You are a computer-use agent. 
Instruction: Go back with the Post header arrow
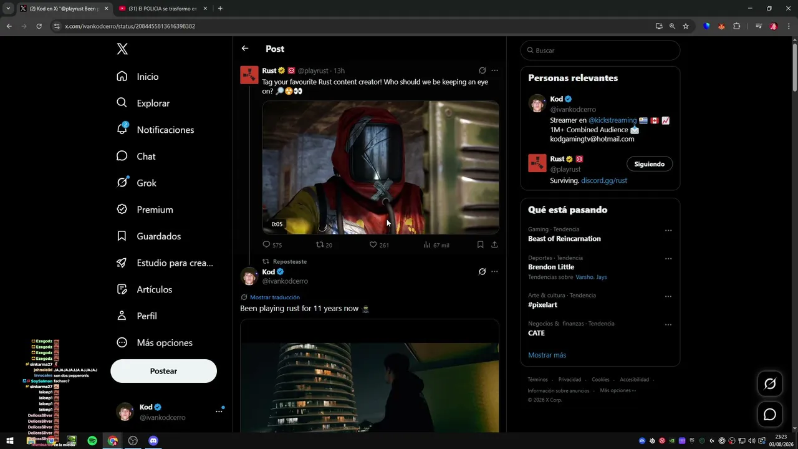(x=245, y=49)
